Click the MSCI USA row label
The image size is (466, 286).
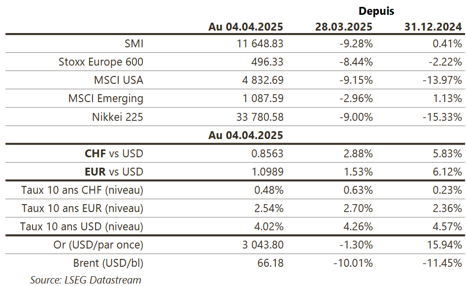coord(119,80)
